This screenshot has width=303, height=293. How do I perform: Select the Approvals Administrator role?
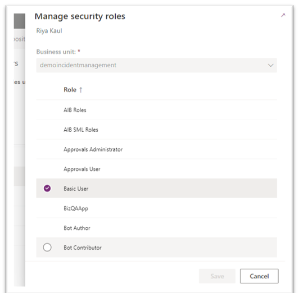coord(156,149)
